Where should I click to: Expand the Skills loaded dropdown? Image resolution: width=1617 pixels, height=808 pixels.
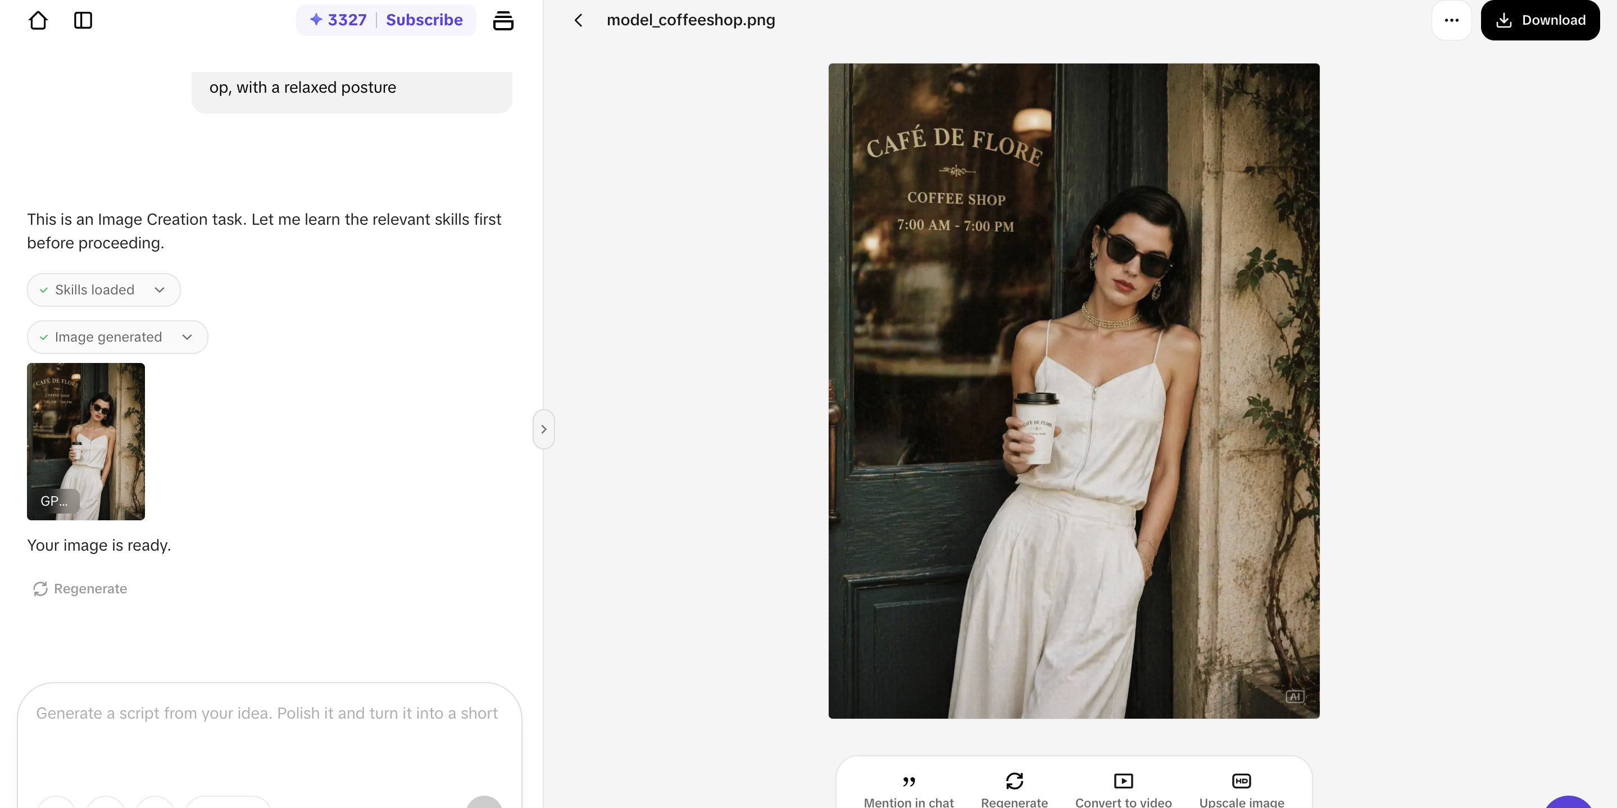[103, 289]
